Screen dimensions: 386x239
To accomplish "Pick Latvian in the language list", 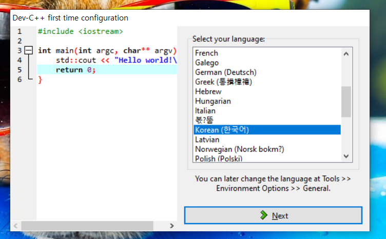I will [x=267, y=140].
